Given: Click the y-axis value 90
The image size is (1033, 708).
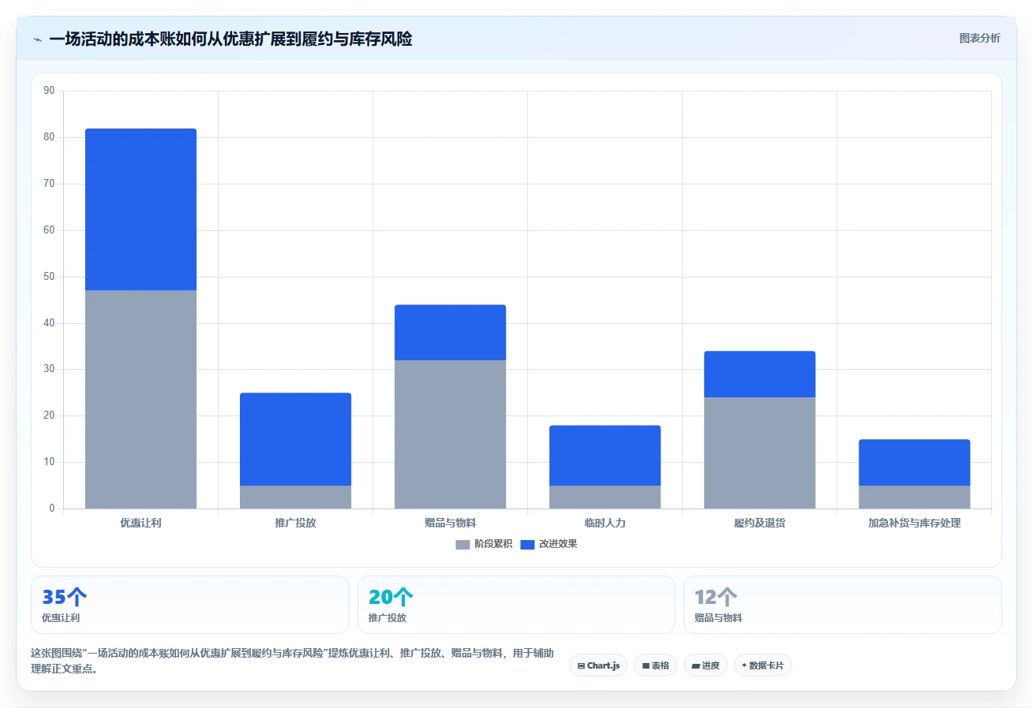Looking at the screenshot, I should click(49, 91).
